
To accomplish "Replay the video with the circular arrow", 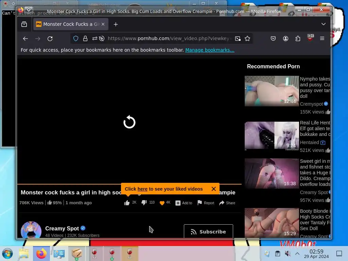I will click(x=129, y=122).
